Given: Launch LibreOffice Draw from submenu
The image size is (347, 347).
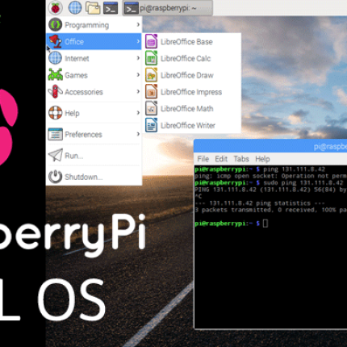Looking at the screenshot, I should (x=191, y=75).
